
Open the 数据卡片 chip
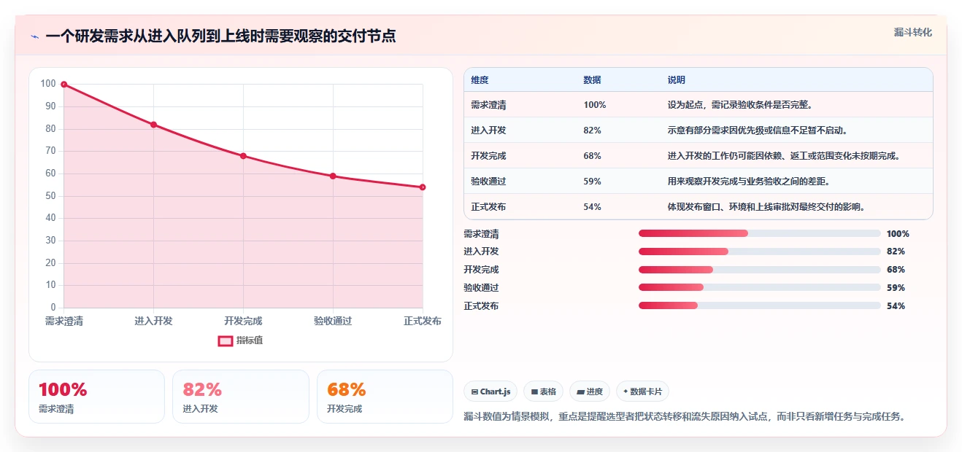click(x=642, y=391)
